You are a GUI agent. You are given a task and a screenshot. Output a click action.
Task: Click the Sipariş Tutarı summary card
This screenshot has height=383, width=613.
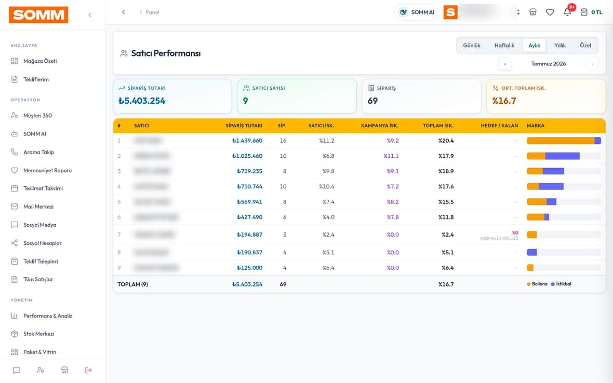172,97
